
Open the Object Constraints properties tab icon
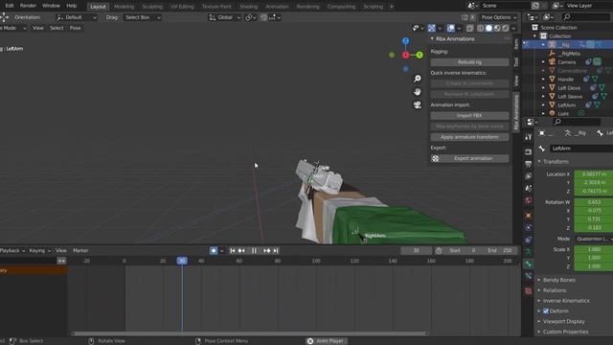point(528,240)
